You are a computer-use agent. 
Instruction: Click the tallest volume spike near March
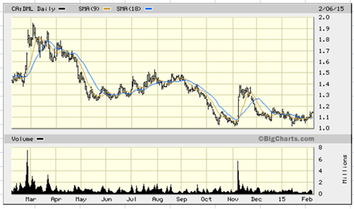click(x=27, y=170)
